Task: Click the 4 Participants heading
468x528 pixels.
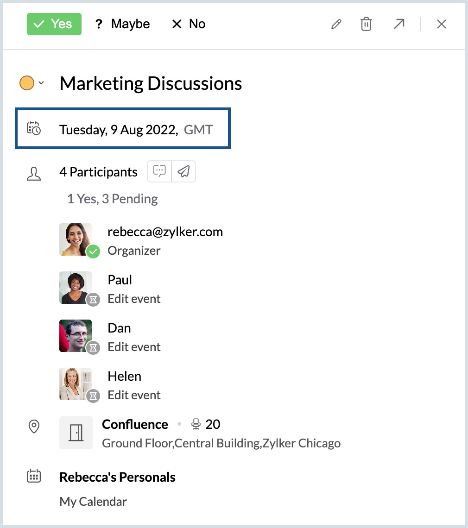Action: [x=98, y=172]
